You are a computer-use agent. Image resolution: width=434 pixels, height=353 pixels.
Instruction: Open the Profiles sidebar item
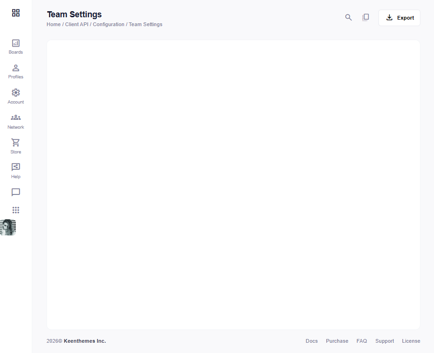click(16, 72)
